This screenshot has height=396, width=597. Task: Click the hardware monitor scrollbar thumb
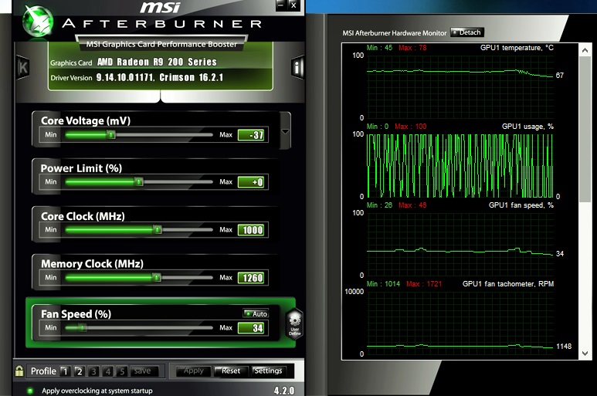[585, 130]
